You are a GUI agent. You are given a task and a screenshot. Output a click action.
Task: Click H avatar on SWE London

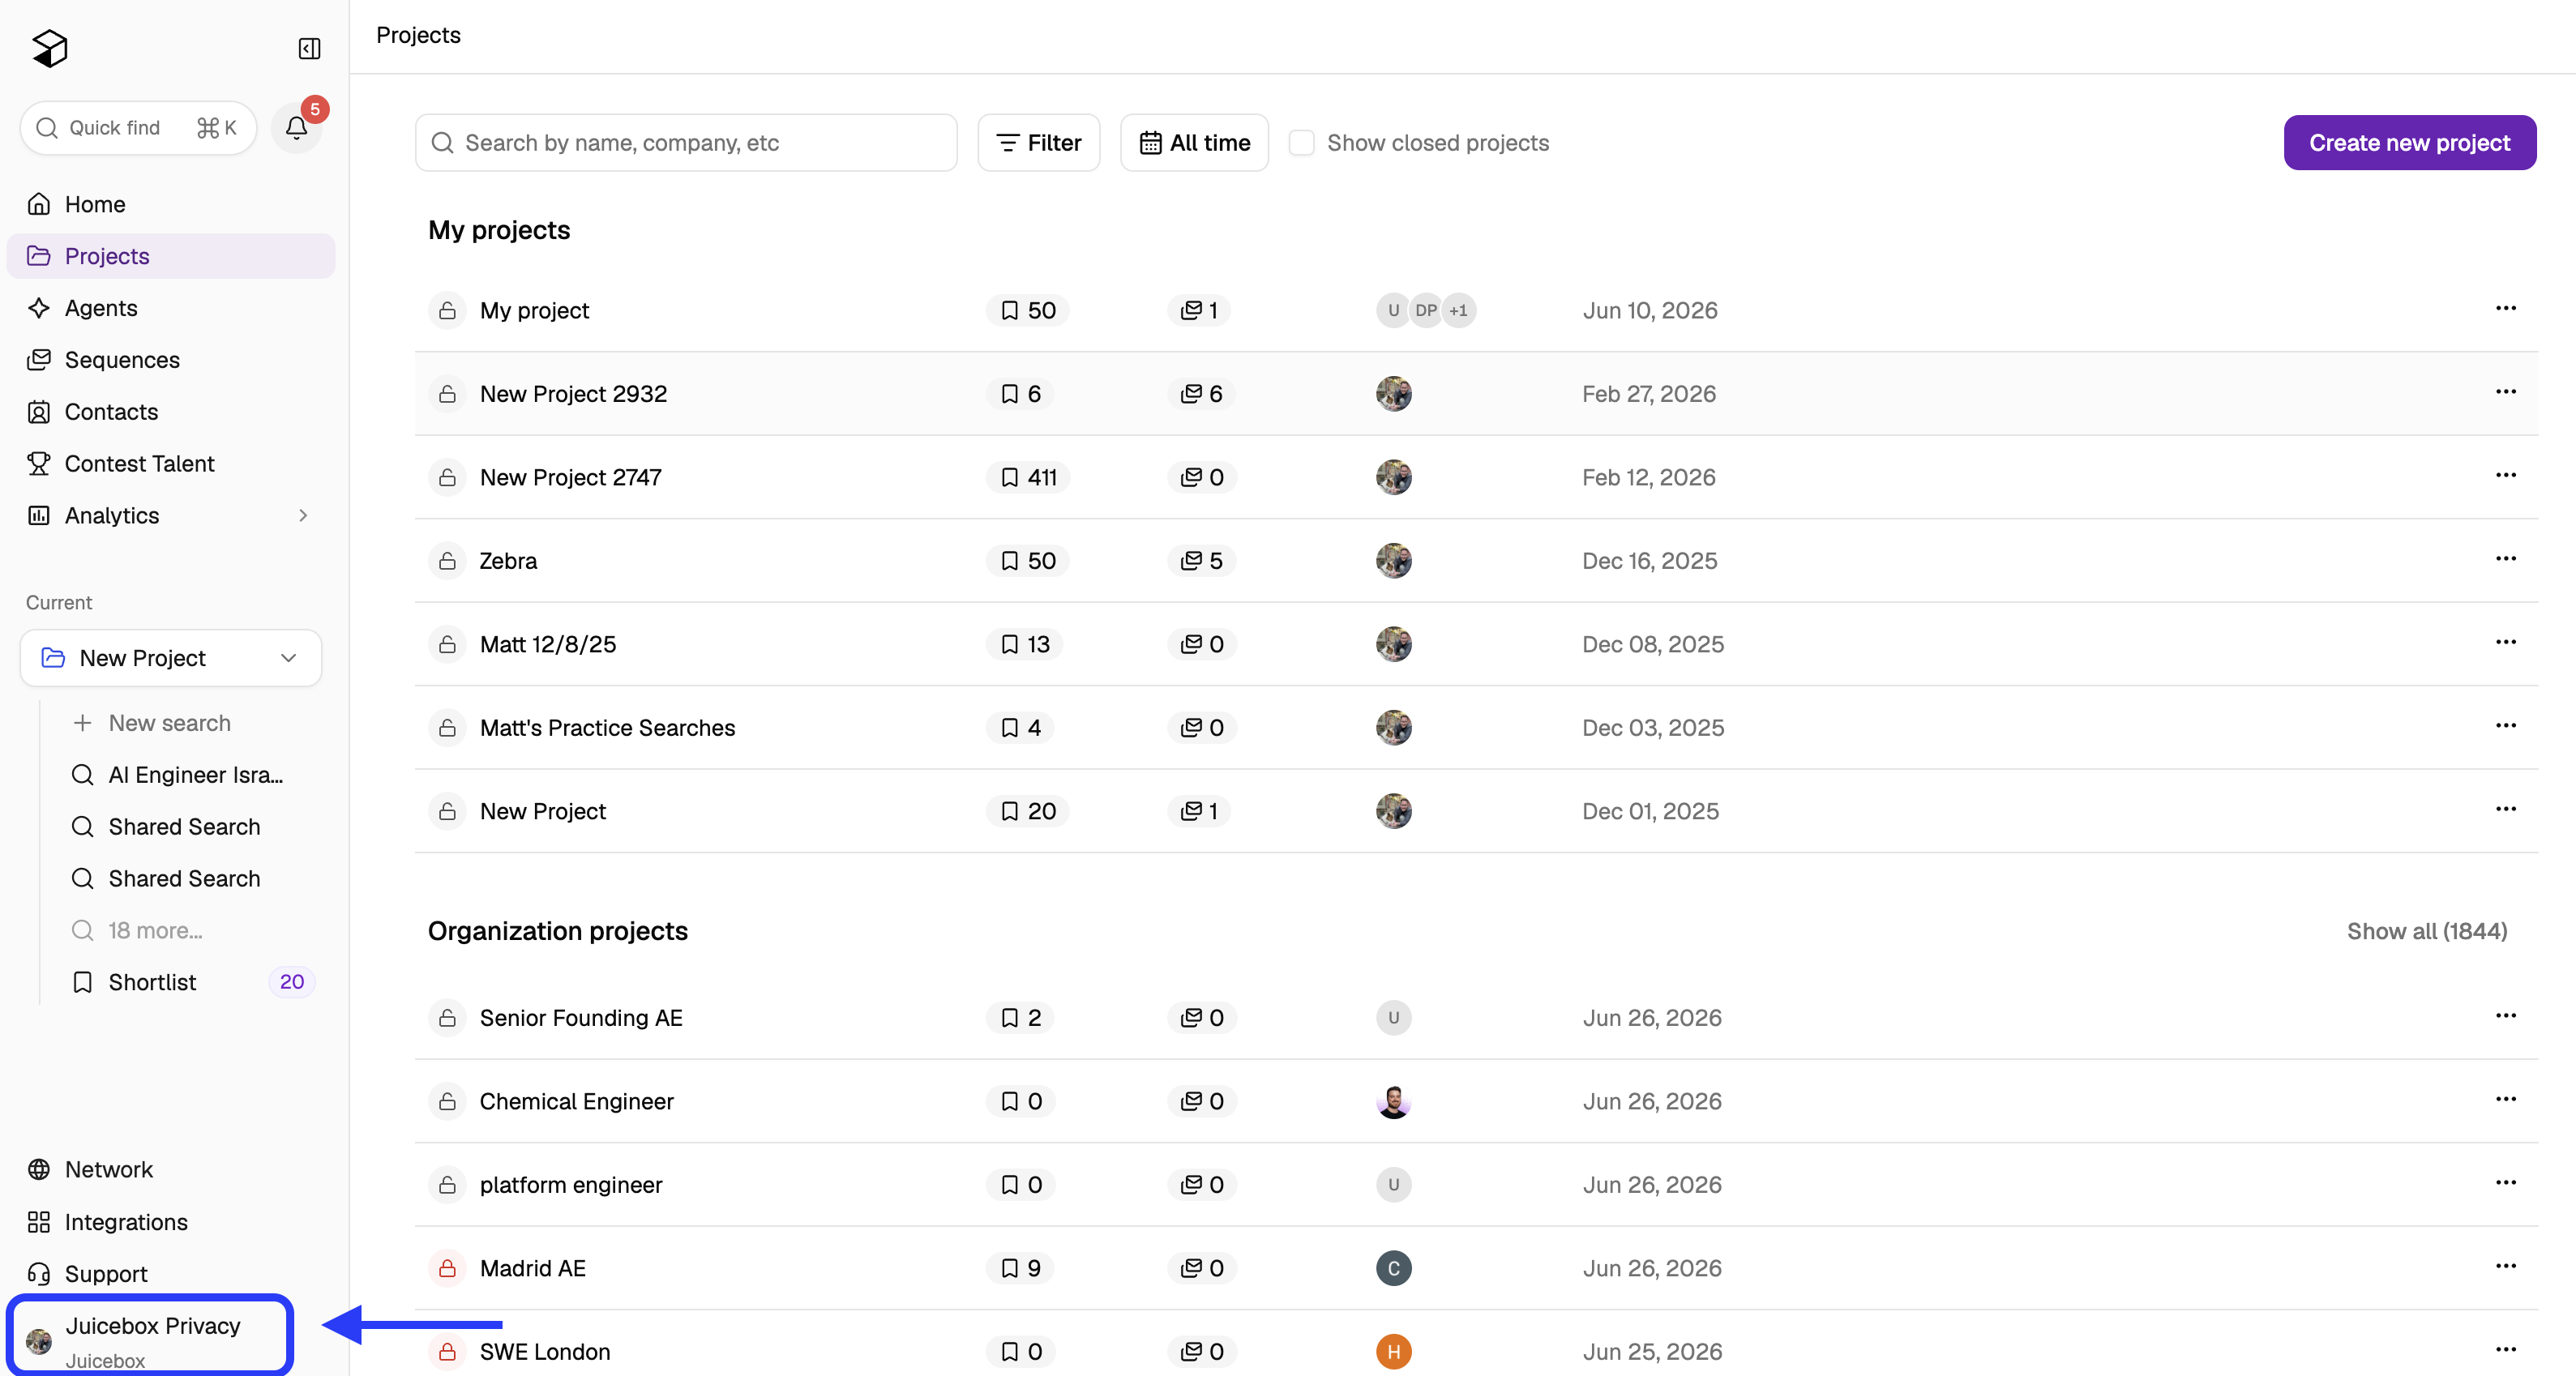click(x=1393, y=1352)
